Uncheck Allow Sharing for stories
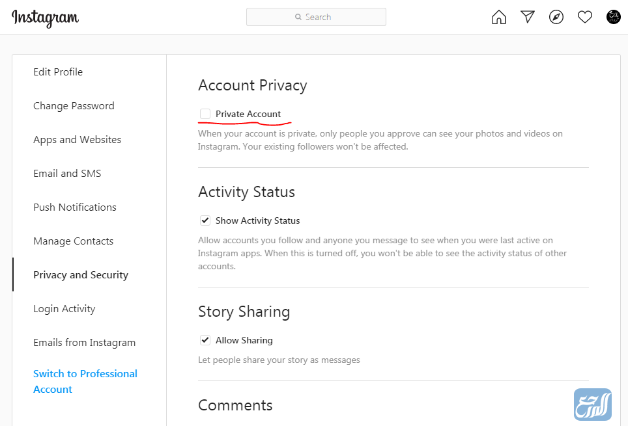628x426 pixels. tap(205, 340)
